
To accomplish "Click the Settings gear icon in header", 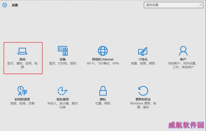I will tap(5, 5).
